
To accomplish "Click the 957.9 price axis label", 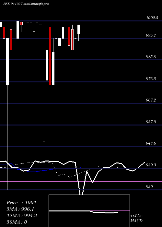I will pyautogui.click(x=151, y=122).
